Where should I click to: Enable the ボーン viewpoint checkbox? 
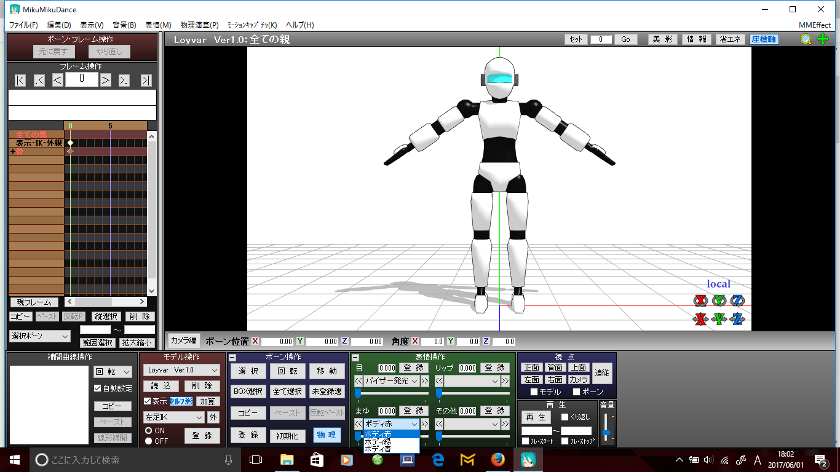[576, 392]
